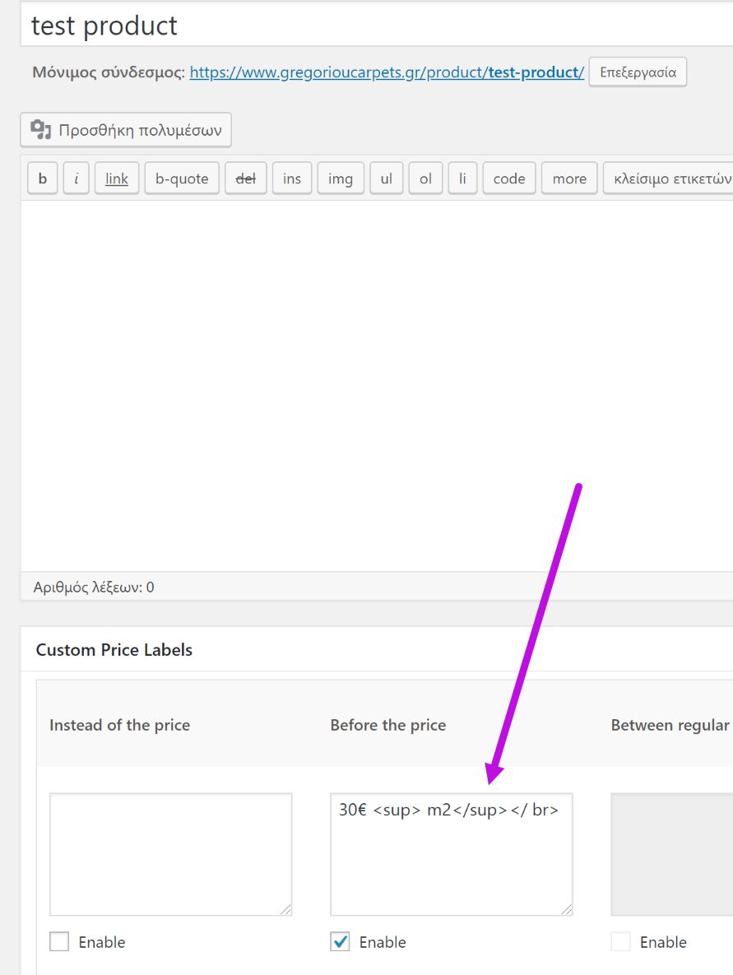Click the word count text 'Αριθμός λέξεων: 0'
Image resolution: width=733 pixels, height=975 pixels.
pyautogui.click(x=94, y=587)
